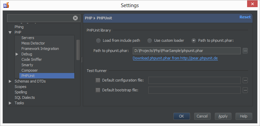Click the PhpStorm icon in title bar

tap(6, 5)
